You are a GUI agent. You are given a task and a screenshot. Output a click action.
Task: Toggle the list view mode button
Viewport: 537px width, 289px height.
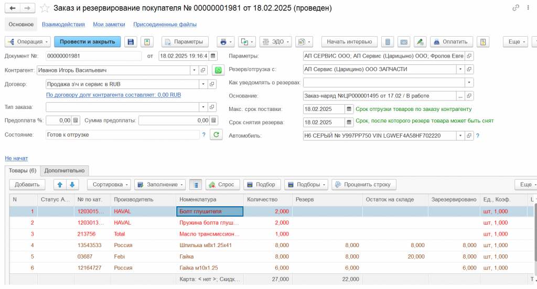[x=196, y=184]
